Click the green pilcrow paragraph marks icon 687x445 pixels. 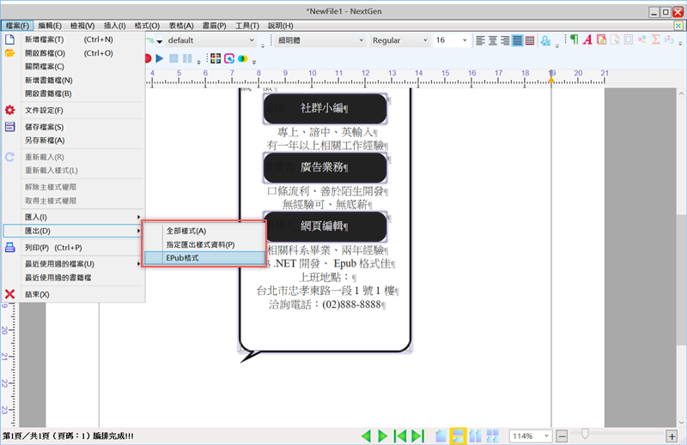[x=575, y=40]
